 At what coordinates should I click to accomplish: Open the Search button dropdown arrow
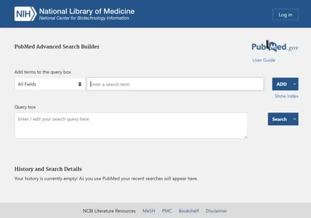[x=295, y=119]
